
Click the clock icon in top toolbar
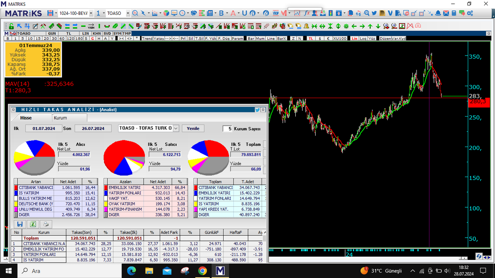click(182, 13)
